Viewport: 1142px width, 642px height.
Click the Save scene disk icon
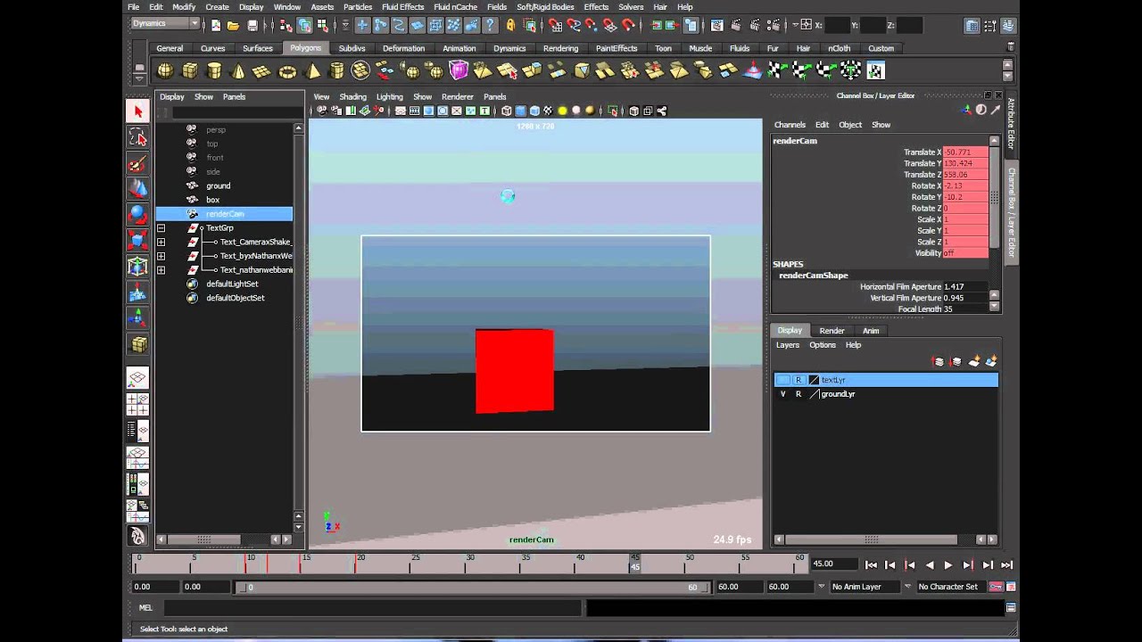252,25
